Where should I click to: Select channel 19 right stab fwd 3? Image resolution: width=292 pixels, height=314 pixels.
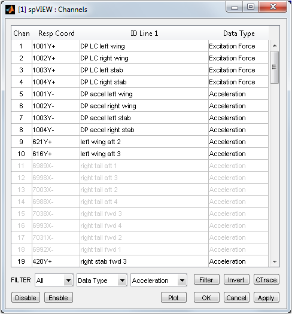click(139, 261)
